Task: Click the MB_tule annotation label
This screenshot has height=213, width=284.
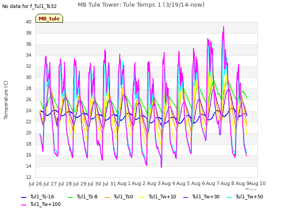Action: (x=49, y=18)
